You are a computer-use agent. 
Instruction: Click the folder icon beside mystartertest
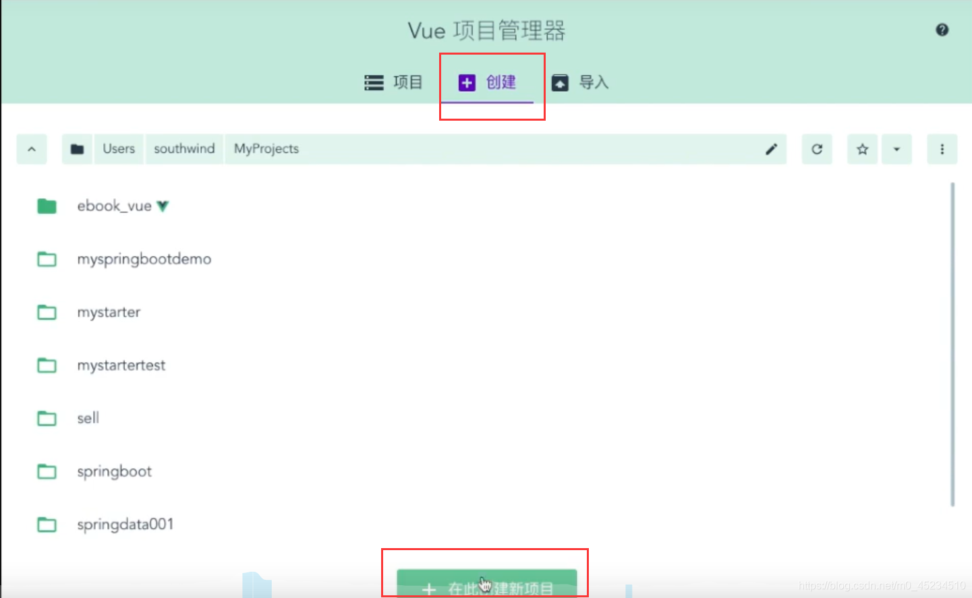[x=47, y=365]
